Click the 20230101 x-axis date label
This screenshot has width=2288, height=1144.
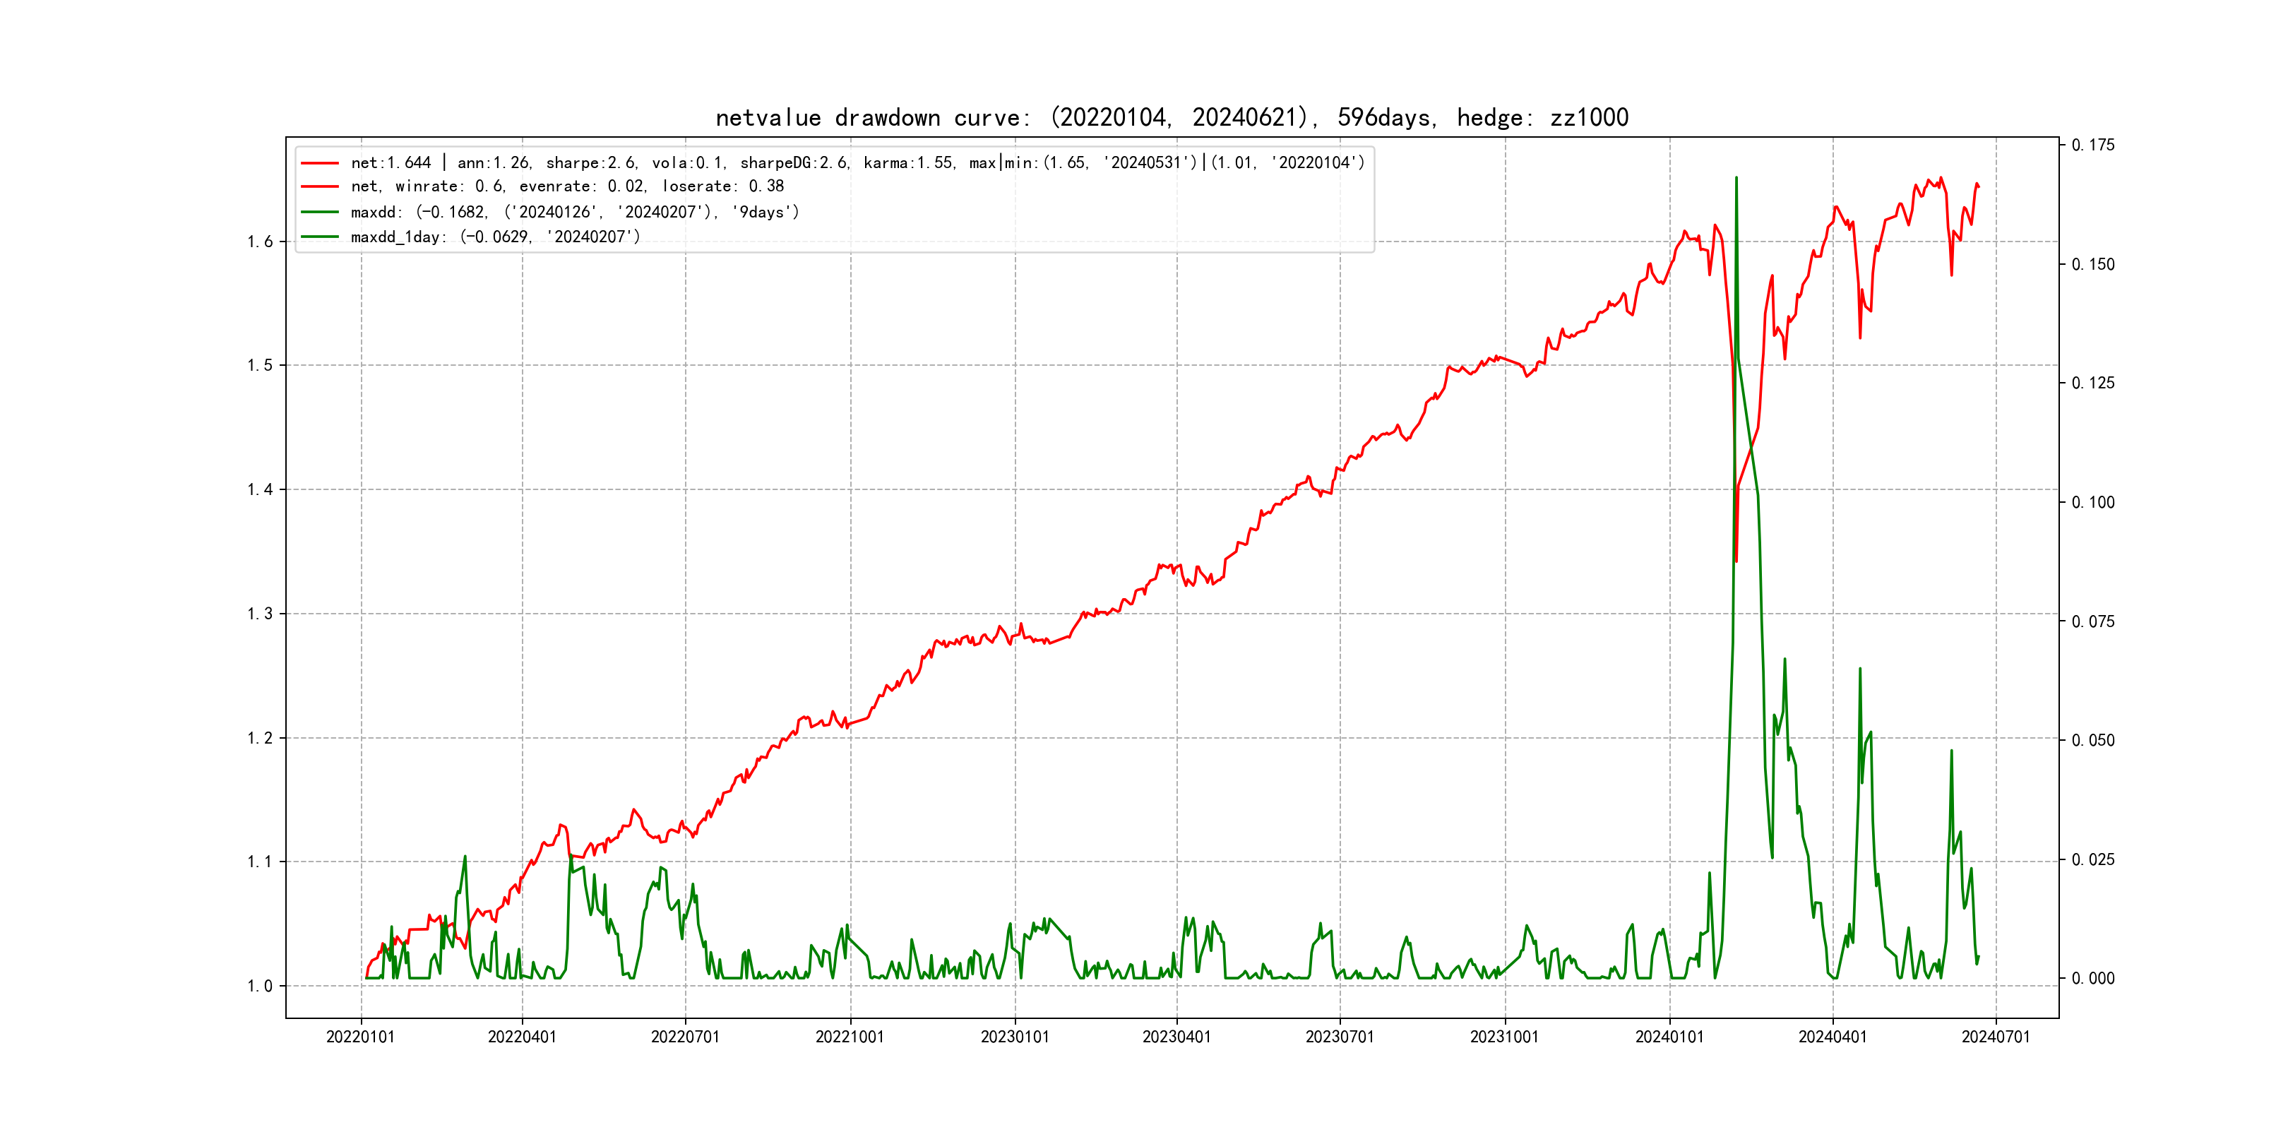click(1014, 1037)
